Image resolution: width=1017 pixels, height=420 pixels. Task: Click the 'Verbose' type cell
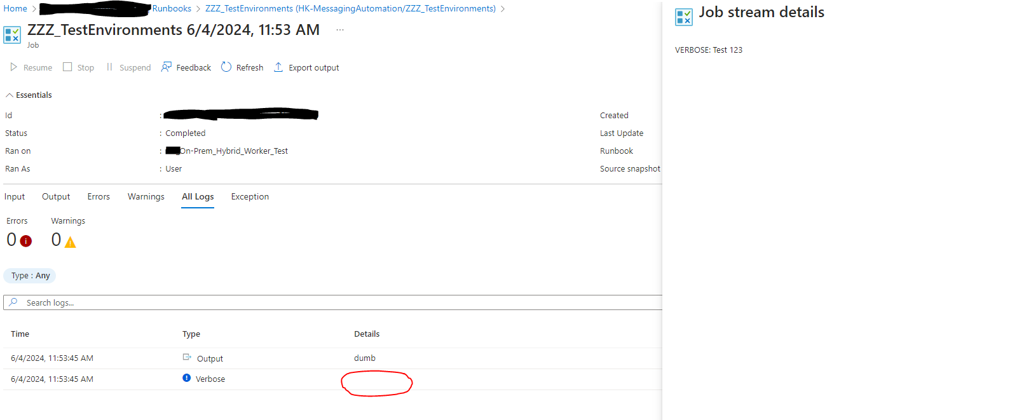(210, 379)
